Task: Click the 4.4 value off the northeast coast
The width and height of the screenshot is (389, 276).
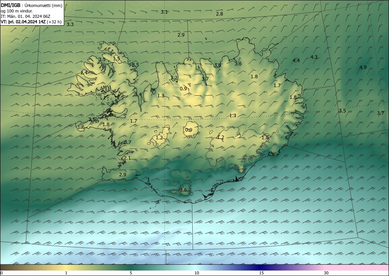Action: [x=296, y=61]
